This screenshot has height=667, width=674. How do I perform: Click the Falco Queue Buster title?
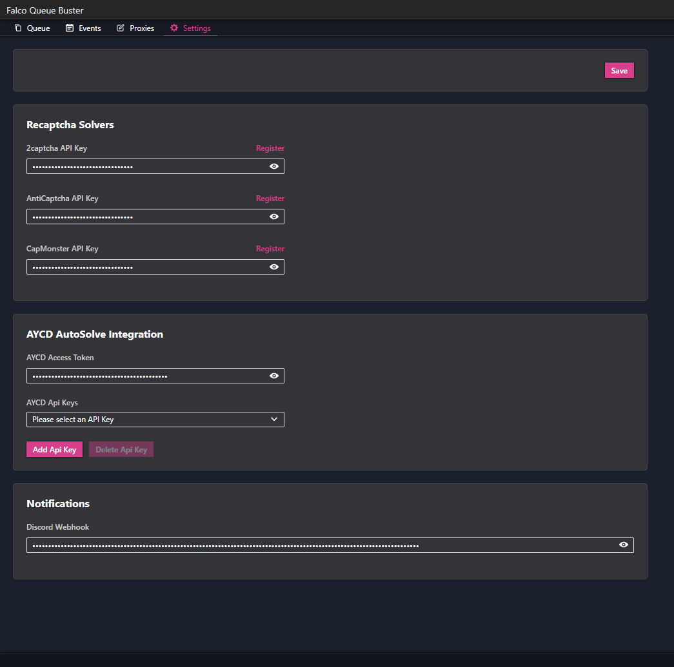[45, 10]
